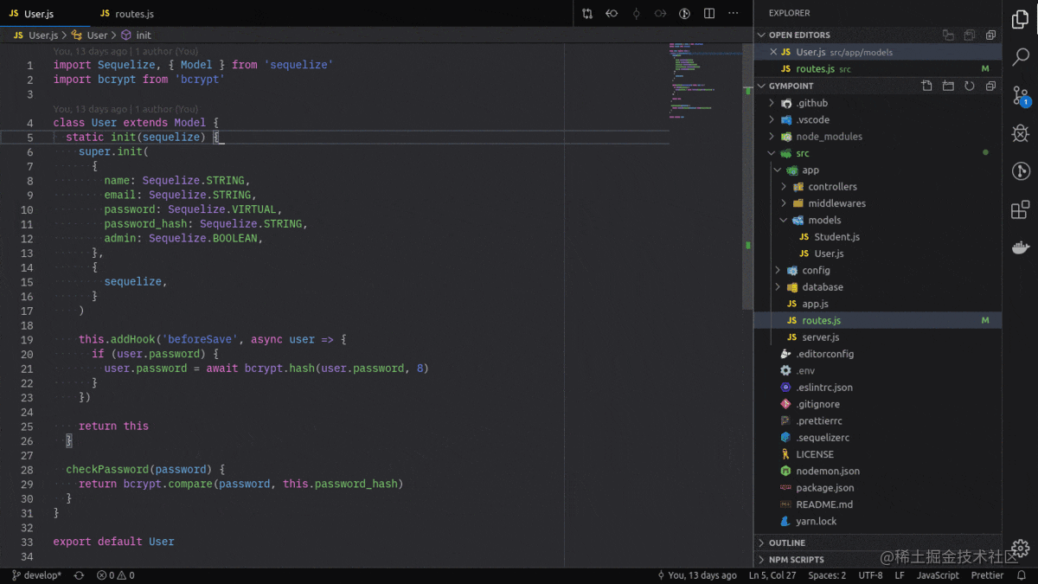1038x584 pixels.
Task: Open the Search view in Activity Bar
Action: coord(1021,57)
